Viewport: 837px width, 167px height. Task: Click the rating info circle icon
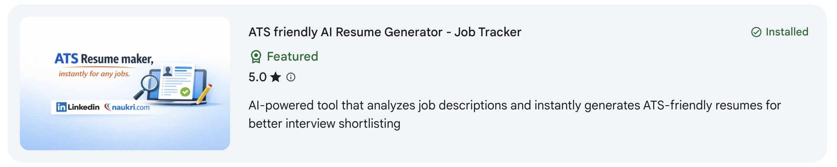[291, 77]
